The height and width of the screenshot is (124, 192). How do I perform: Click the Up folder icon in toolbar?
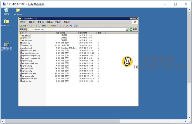(36, 26)
